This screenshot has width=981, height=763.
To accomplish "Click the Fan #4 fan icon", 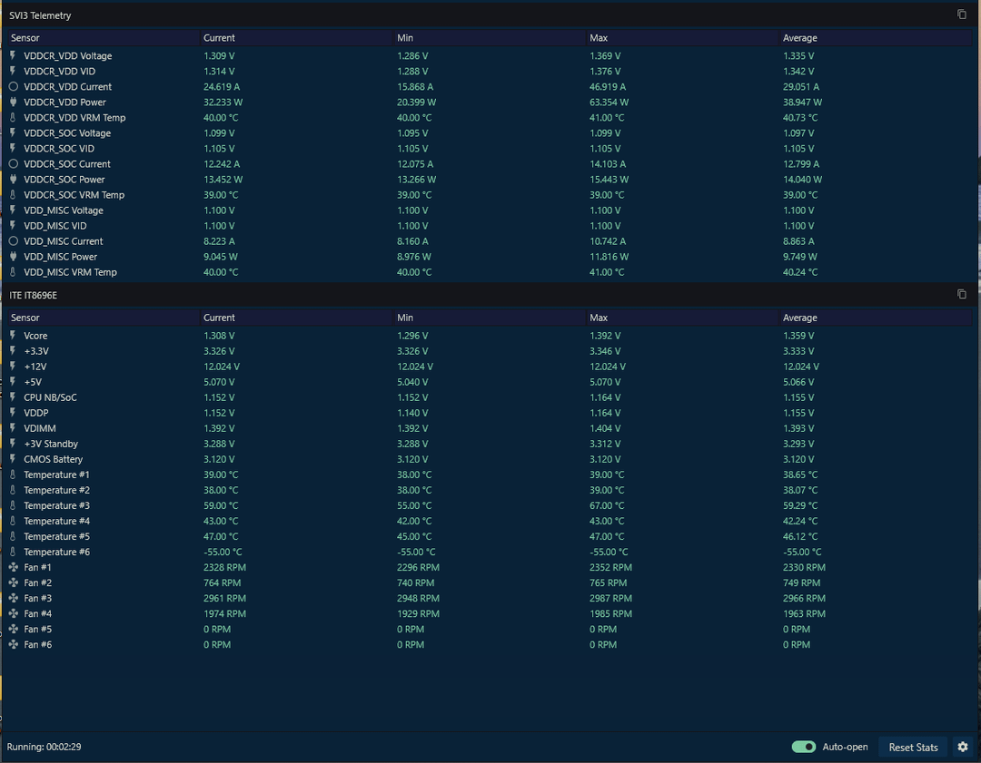I will (x=13, y=613).
